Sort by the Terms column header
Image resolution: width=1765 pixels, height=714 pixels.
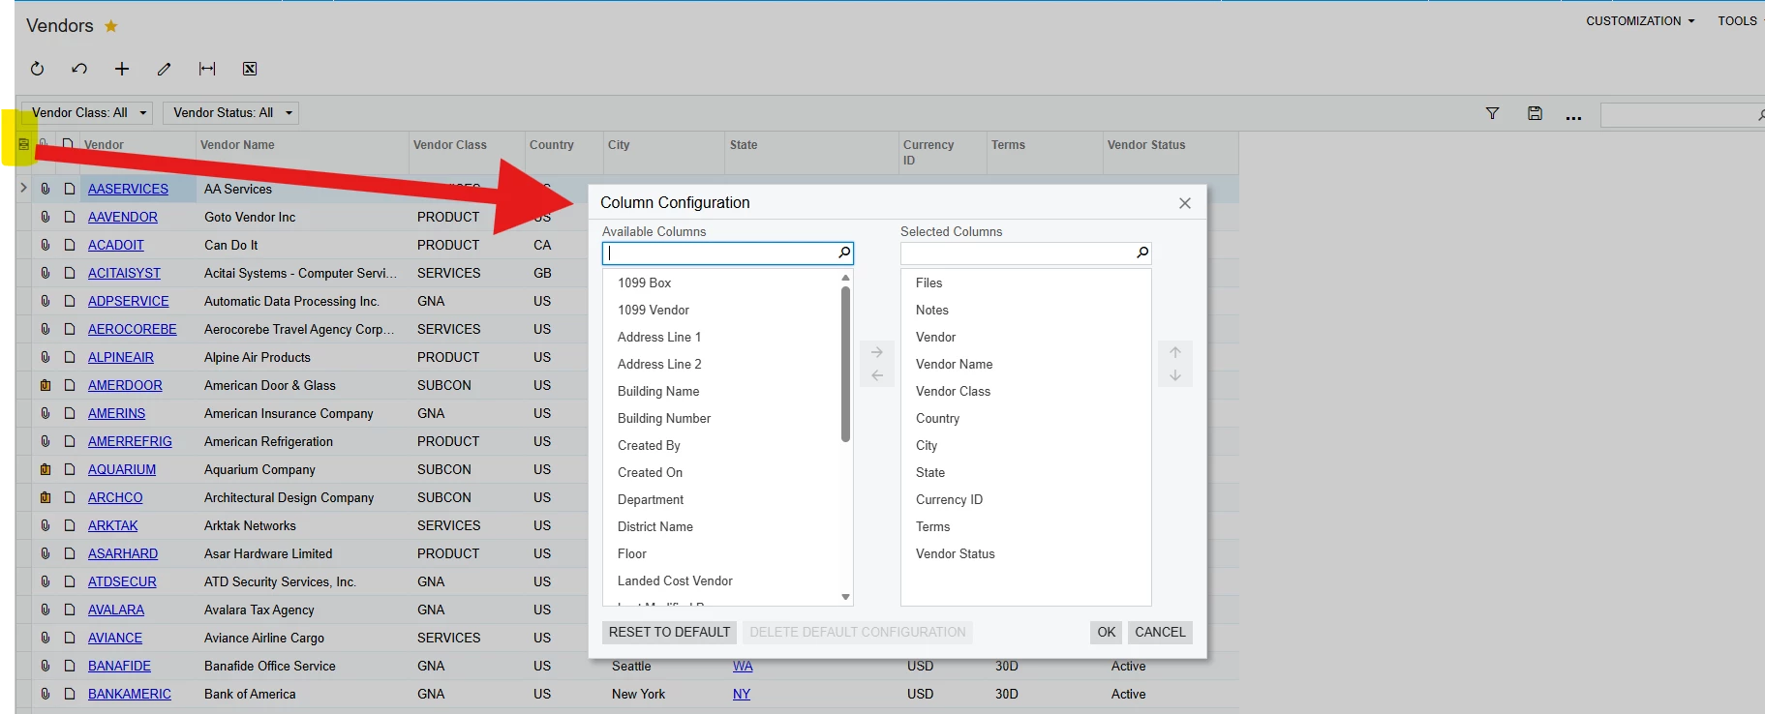1008,145
